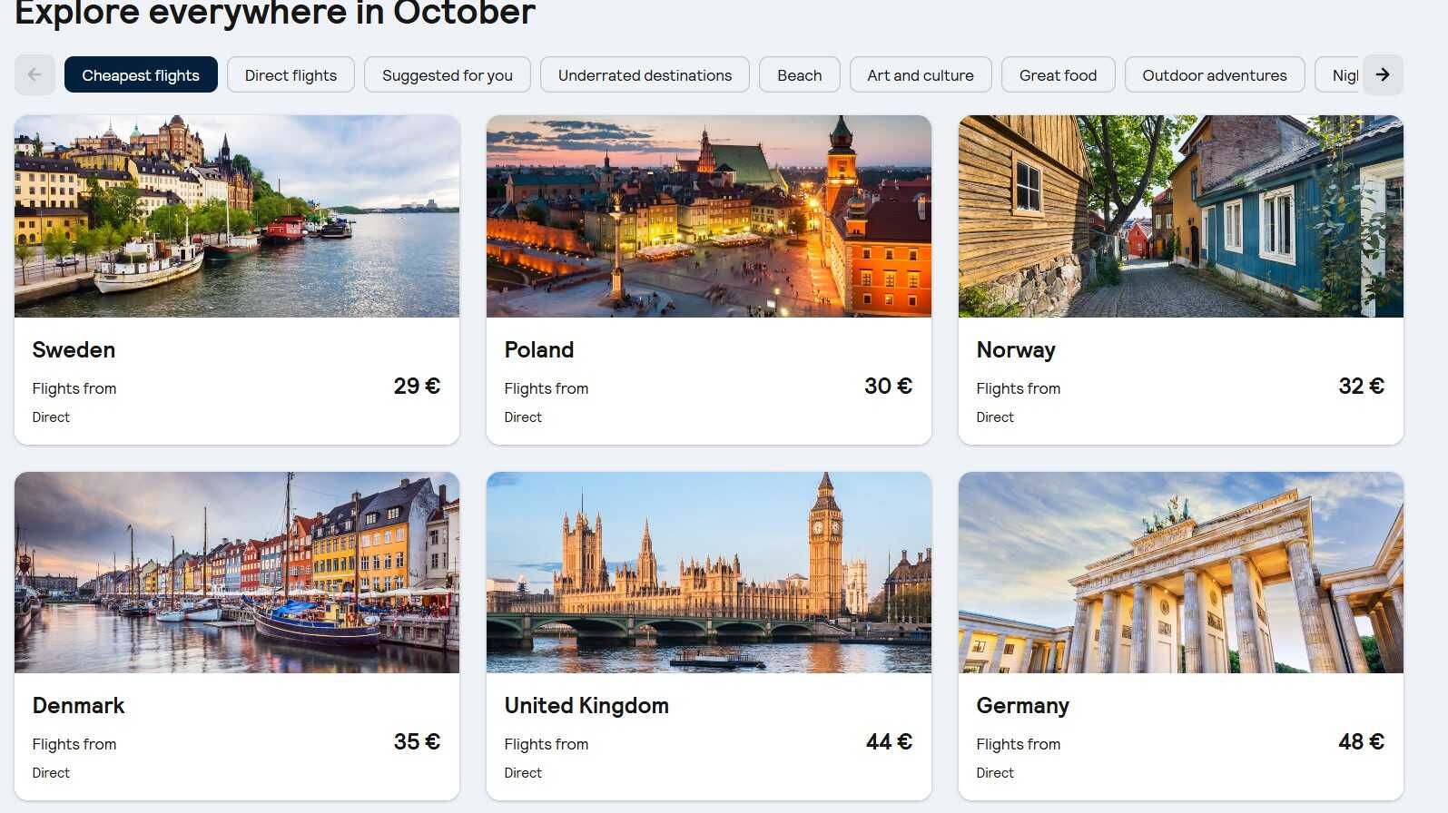
Task: Select the Outdoor adventures category
Action: click(1215, 75)
